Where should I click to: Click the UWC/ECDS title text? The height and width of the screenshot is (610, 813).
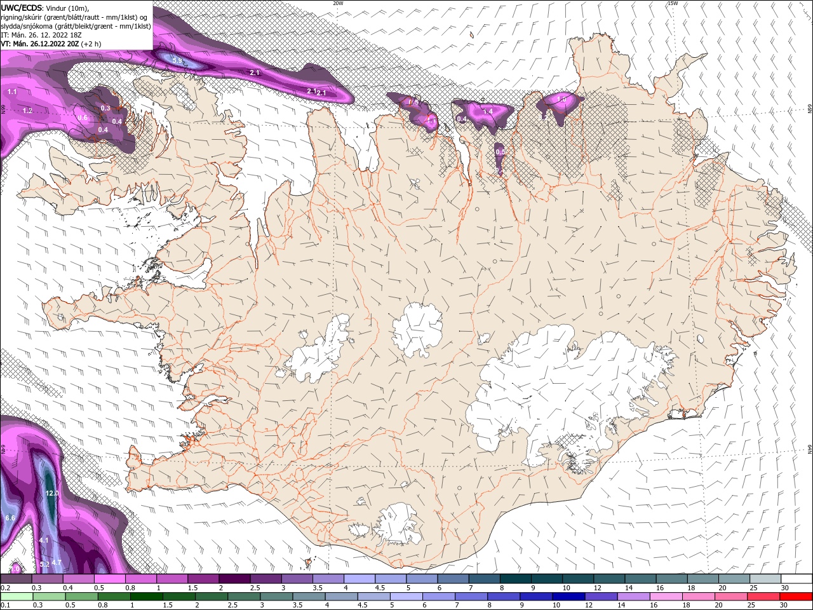pos(22,8)
